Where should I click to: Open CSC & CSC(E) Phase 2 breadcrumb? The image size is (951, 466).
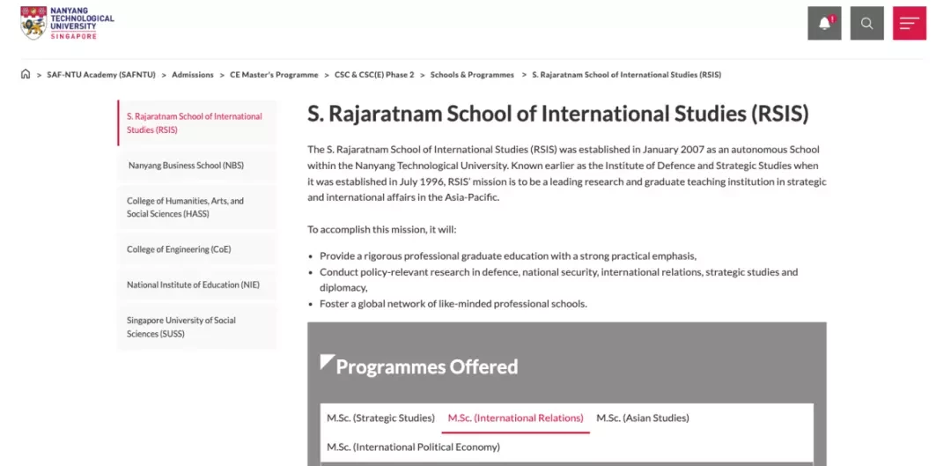tap(374, 75)
